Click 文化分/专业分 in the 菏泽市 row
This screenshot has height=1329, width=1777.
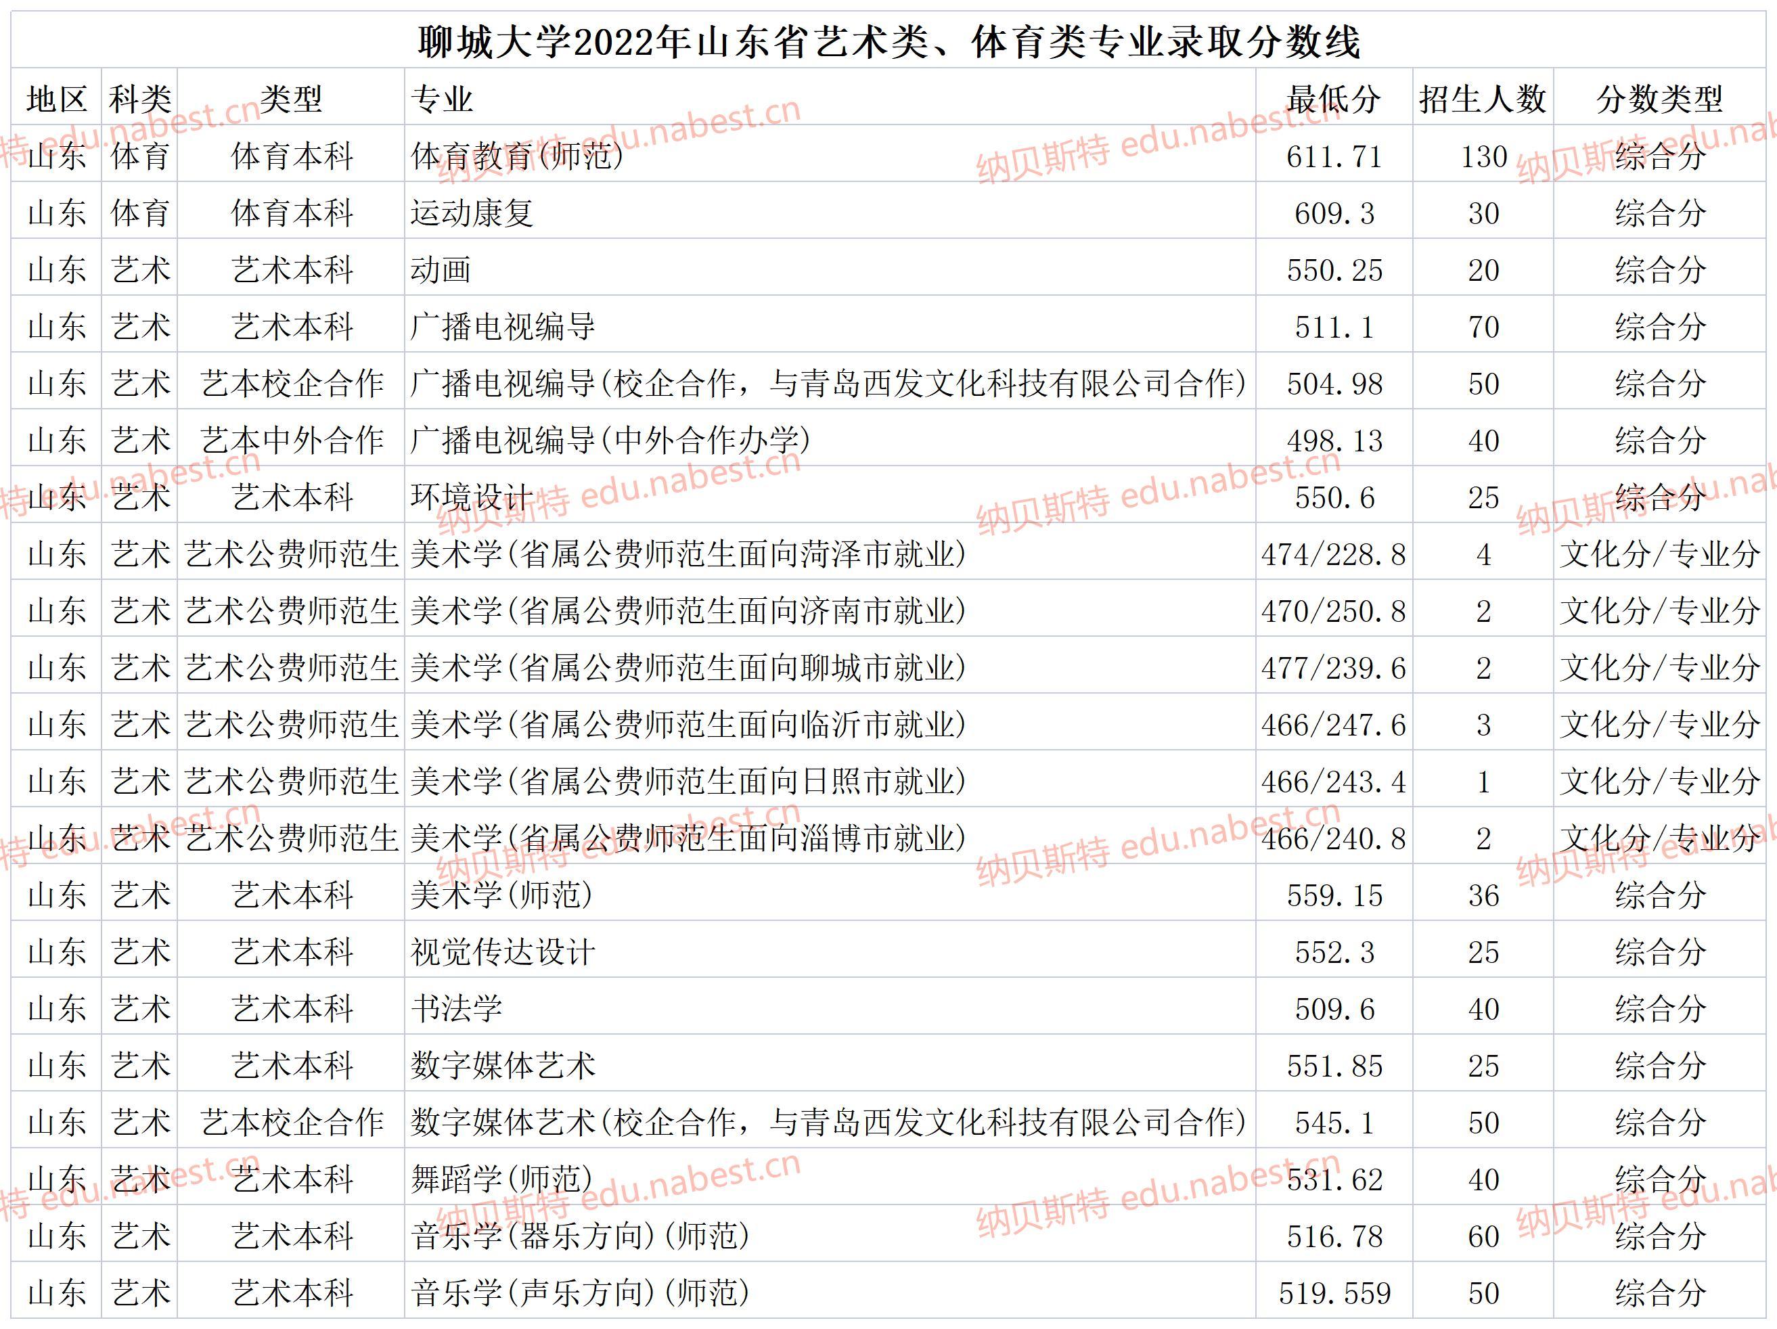(x=1660, y=554)
